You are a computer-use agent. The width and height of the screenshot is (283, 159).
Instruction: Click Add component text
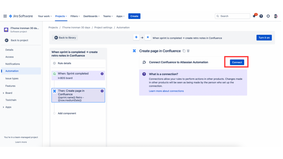(67, 113)
